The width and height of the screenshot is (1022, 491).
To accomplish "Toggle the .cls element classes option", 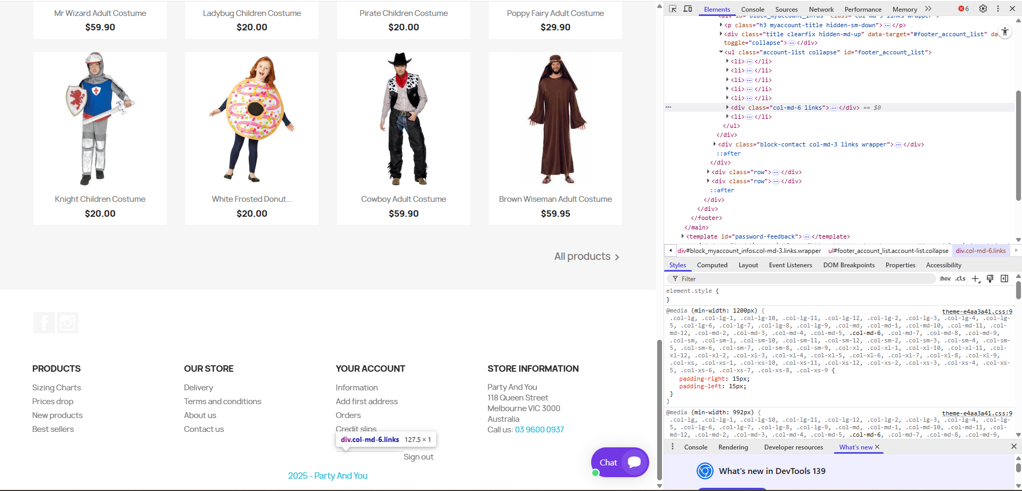I will pos(960,279).
